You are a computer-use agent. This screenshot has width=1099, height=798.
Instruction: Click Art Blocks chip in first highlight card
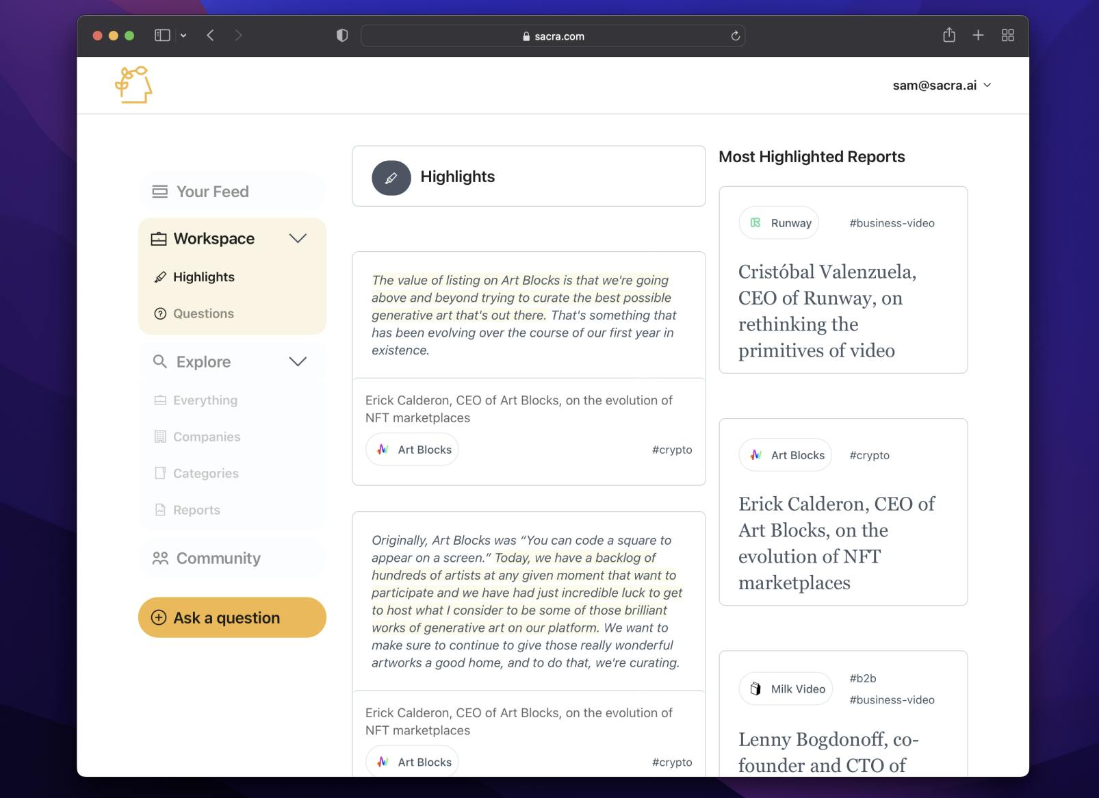click(412, 450)
